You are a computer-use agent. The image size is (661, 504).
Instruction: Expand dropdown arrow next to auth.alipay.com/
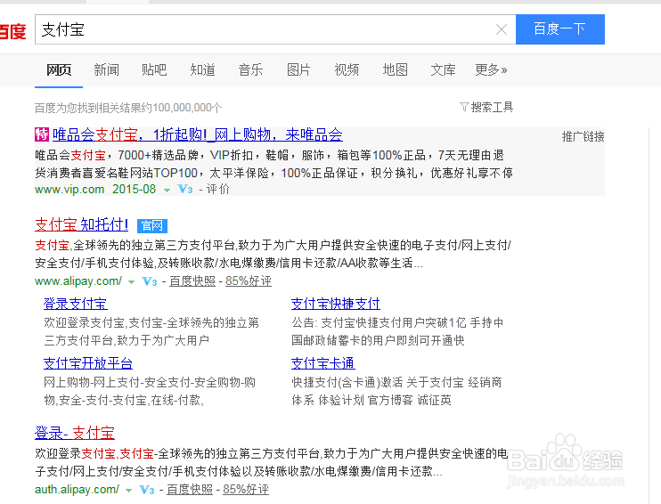click(x=129, y=490)
